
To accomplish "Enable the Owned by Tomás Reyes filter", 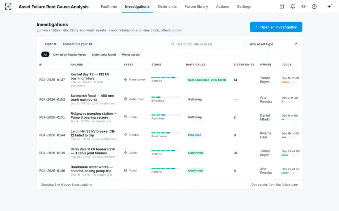I will tap(69, 55).
